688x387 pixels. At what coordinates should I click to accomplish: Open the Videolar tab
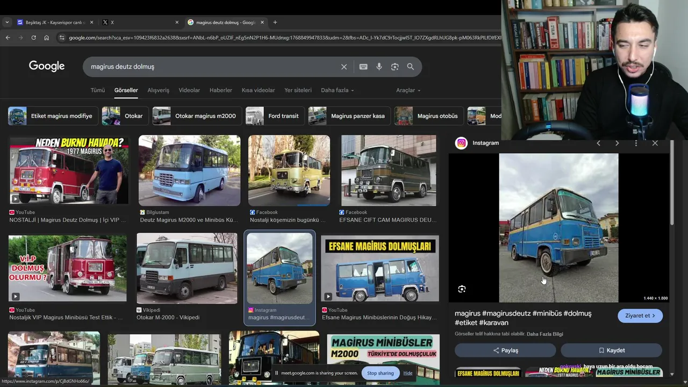pyautogui.click(x=189, y=90)
